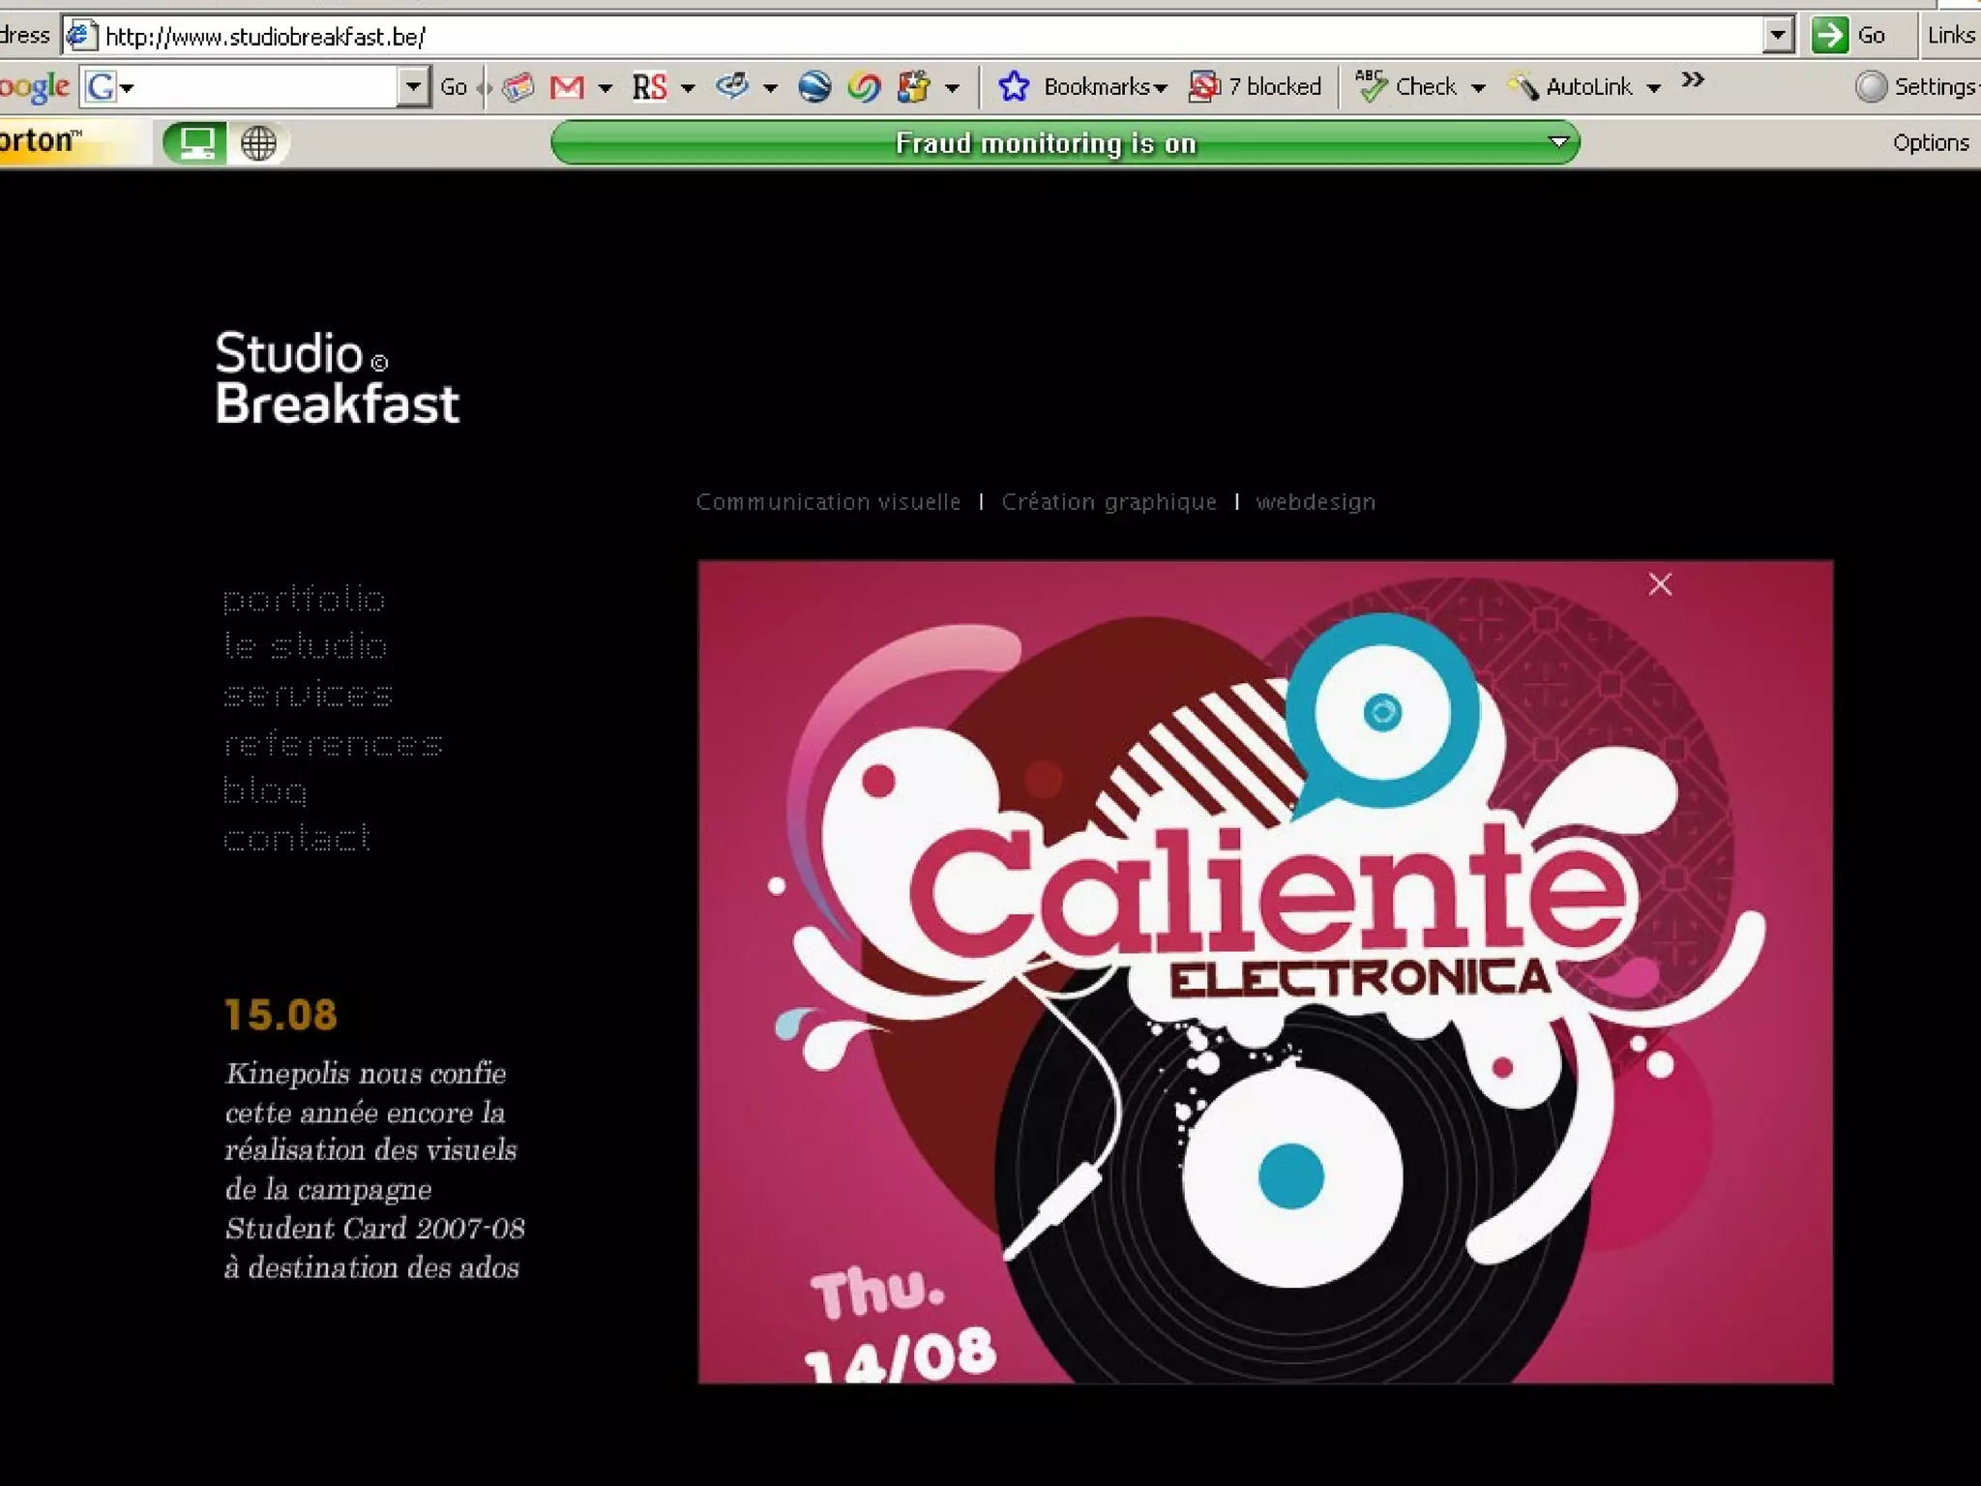Click the Bookmarks star icon

(1014, 87)
